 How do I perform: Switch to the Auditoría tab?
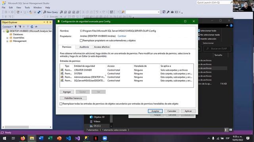84,47
